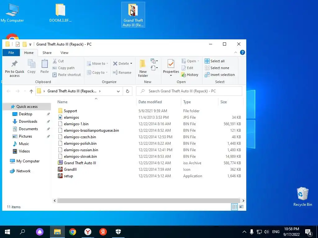Click Invert selection in ribbon
The width and height of the screenshot is (318, 238).
(220, 75)
